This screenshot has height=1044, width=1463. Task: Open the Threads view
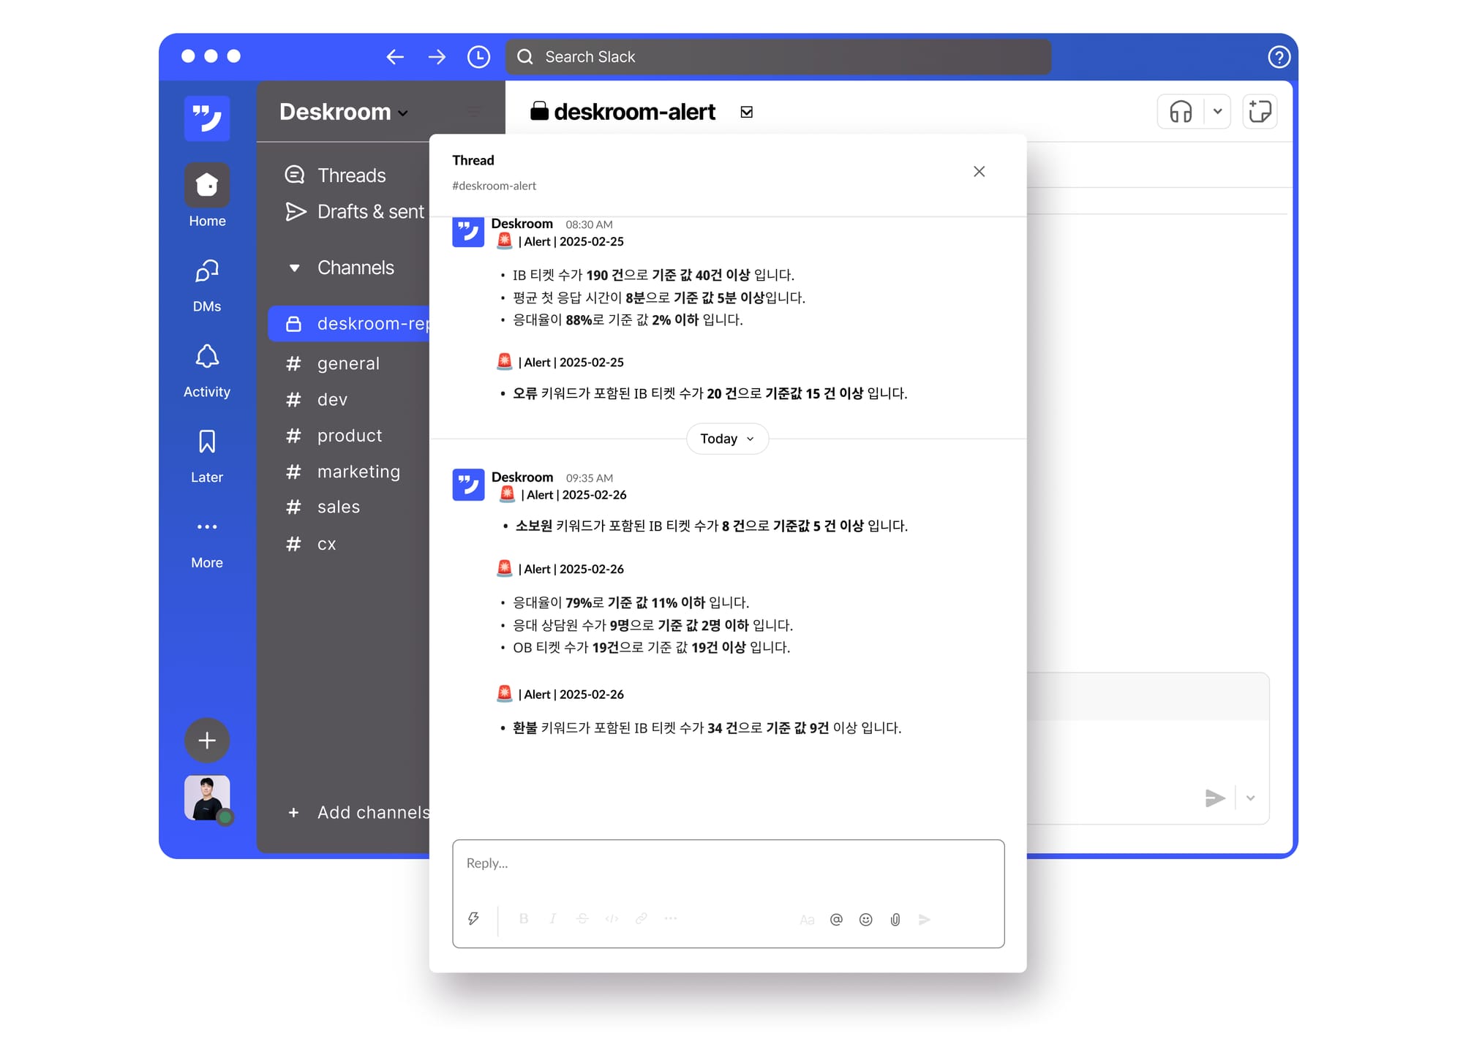coord(350,175)
